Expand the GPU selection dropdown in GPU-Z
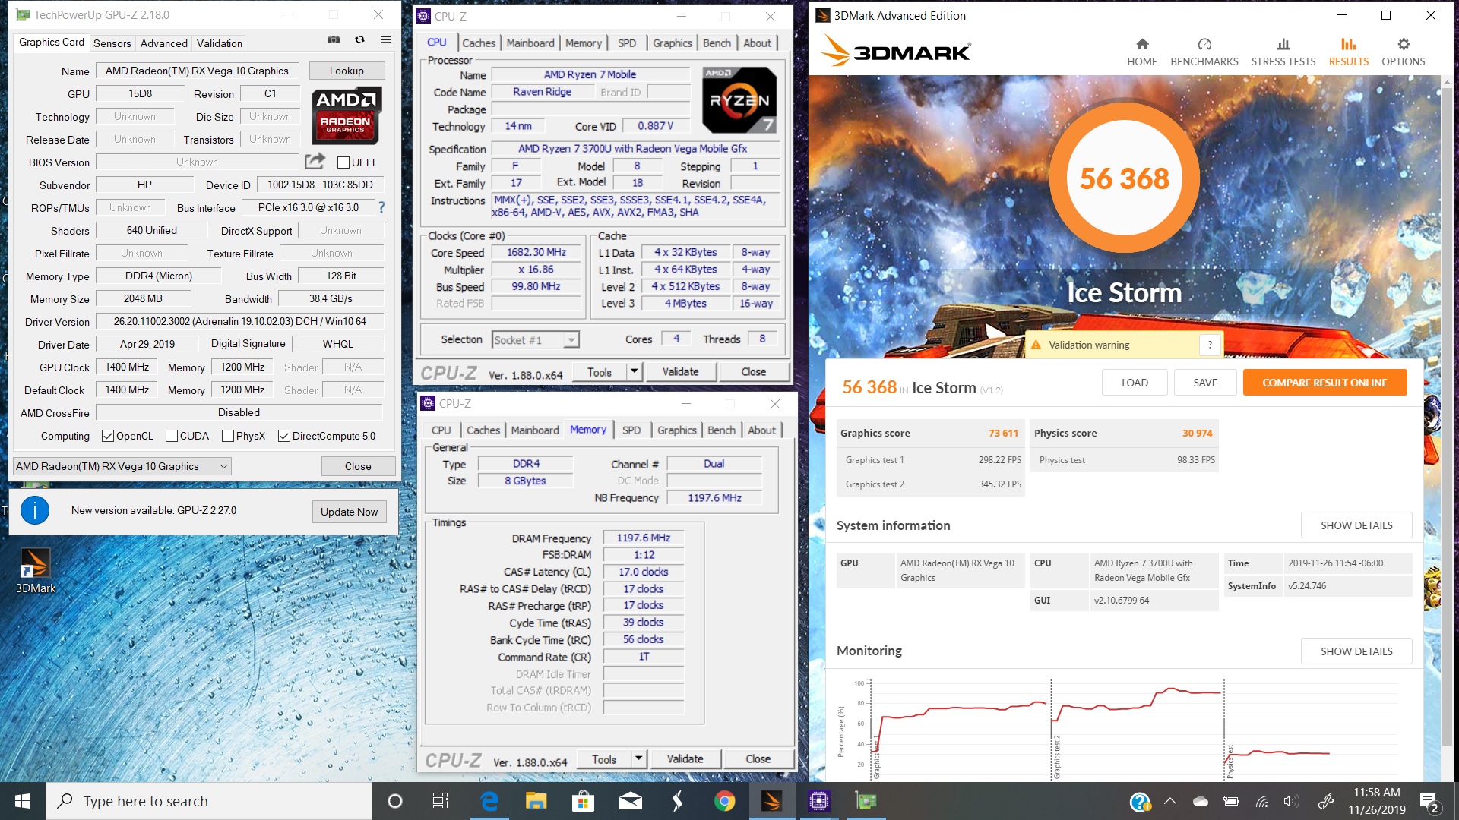Screen dimensions: 1459x820 122,466
